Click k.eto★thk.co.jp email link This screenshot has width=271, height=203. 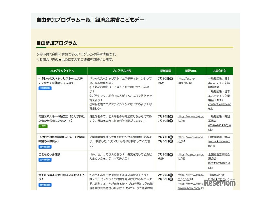[x=219, y=179]
